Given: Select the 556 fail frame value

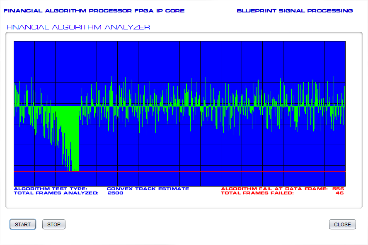Looking at the screenshot, I should tap(338, 189).
